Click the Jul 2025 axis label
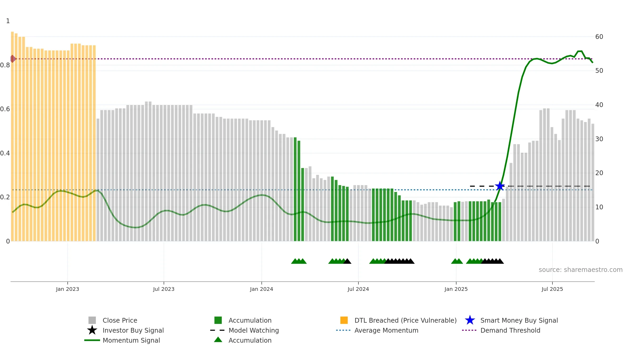 (x=552, y=289)
